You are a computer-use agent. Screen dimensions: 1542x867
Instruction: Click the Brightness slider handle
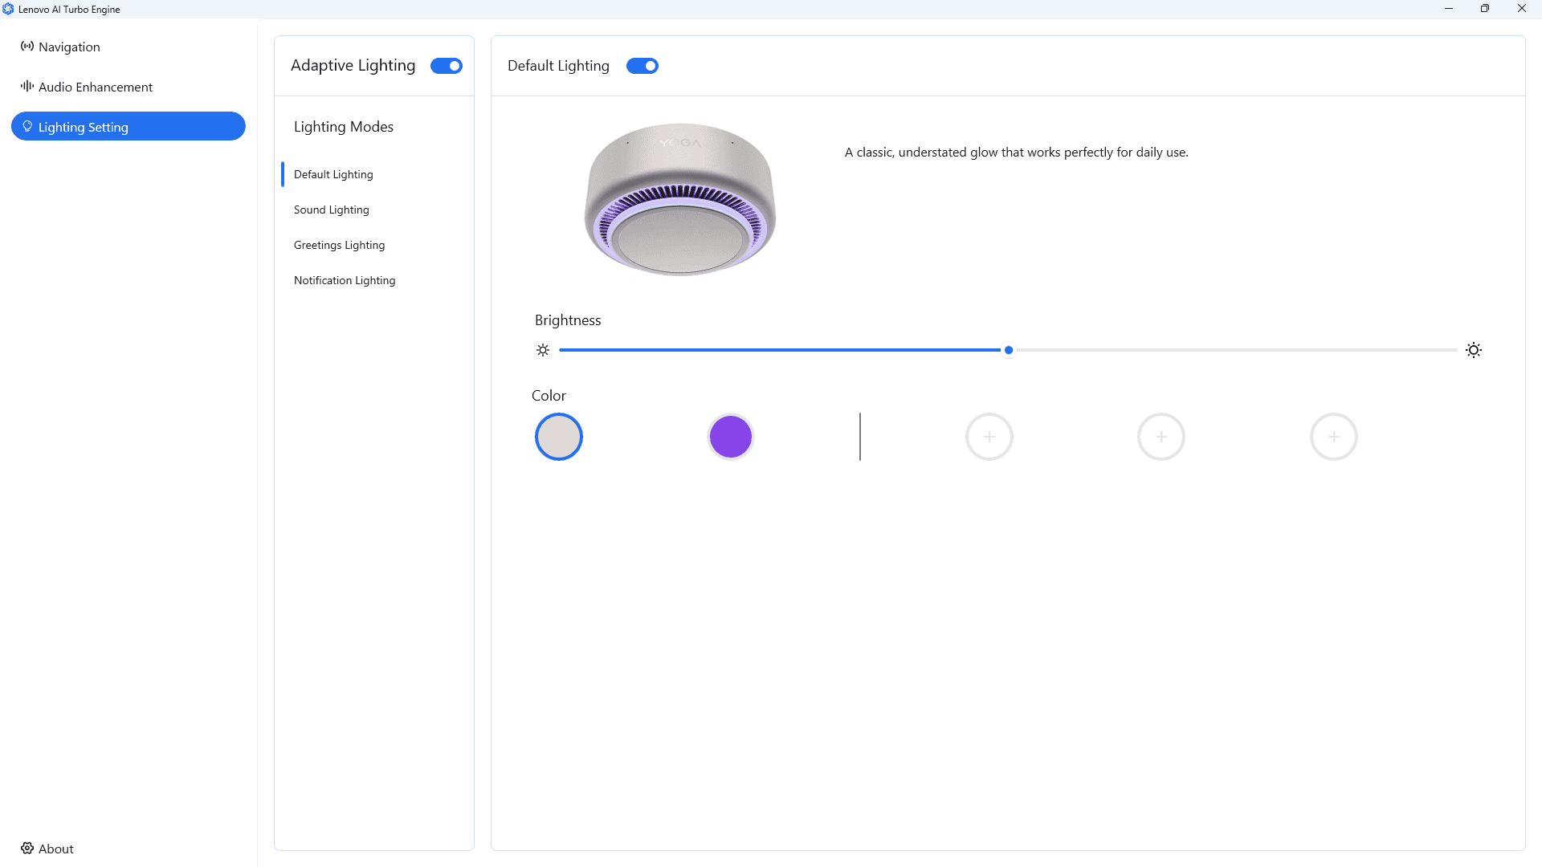(1009, 350)
